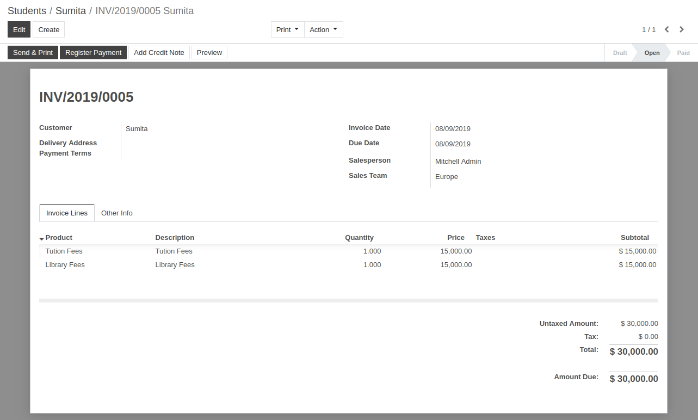Open the invoice Preview
Image resolution: width=698 pixels, height=420 pixels.
coord(209,52)
